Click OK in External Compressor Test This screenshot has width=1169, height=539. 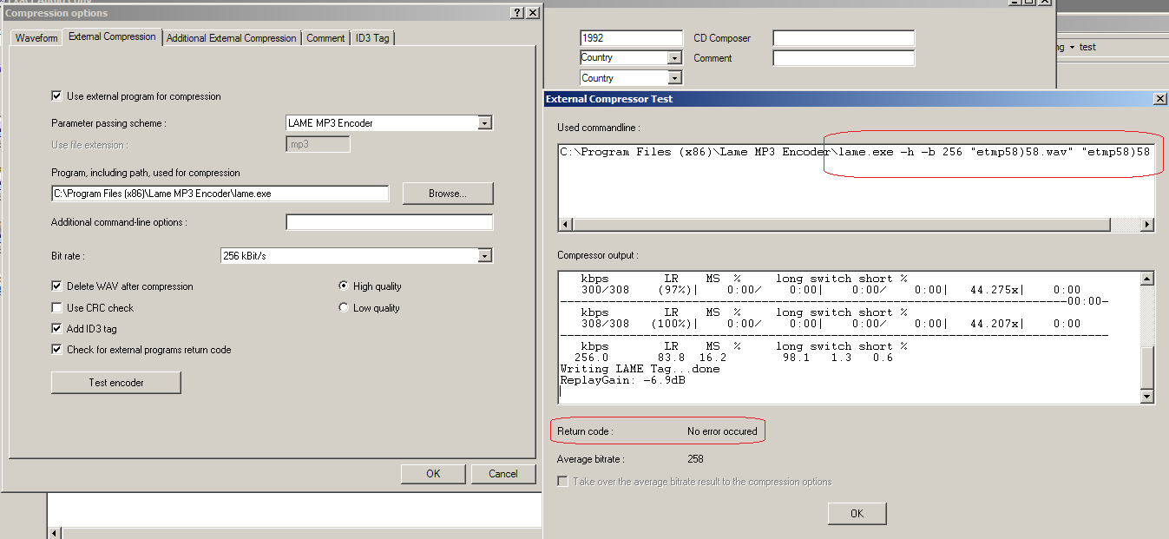(x=857, y=513)
